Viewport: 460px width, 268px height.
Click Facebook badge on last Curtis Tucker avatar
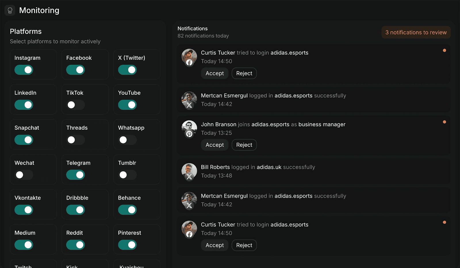click(189, 234)
